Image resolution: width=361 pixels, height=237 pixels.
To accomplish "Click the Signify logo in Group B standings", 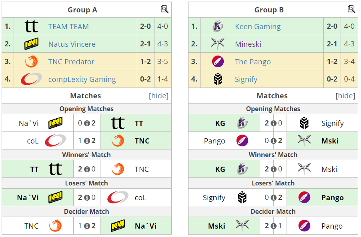I will pos(218,79).
